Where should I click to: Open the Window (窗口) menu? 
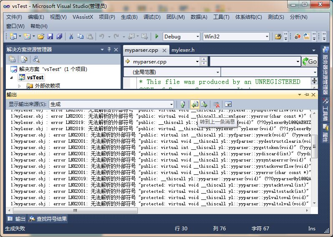point(15,26)
